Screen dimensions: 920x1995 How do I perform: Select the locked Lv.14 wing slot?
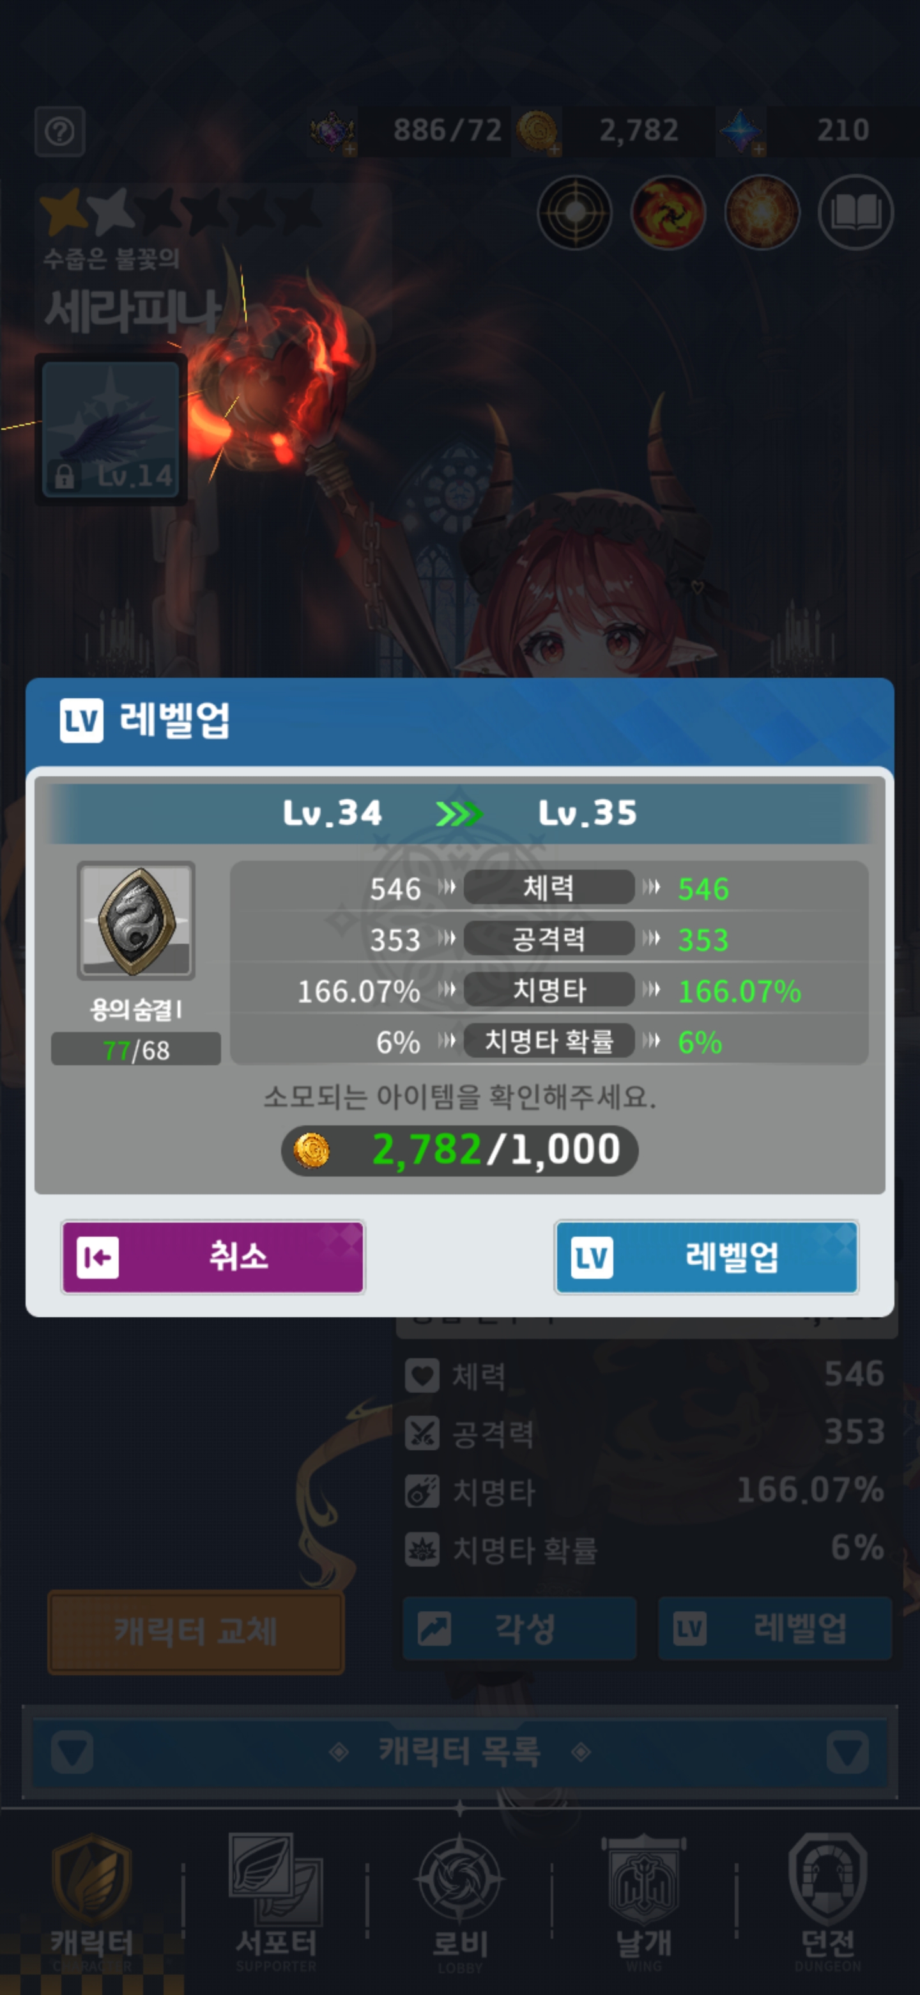coord(111,430)
